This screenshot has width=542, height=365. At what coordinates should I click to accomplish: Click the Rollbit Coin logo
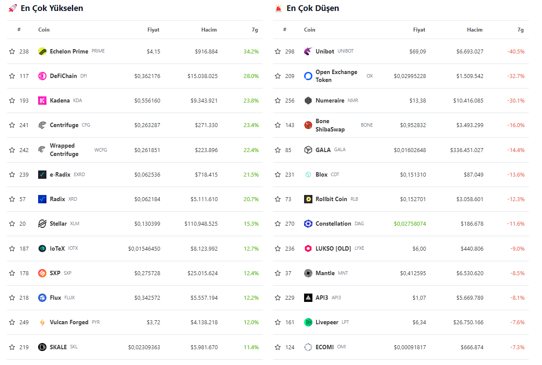[308, 199]
